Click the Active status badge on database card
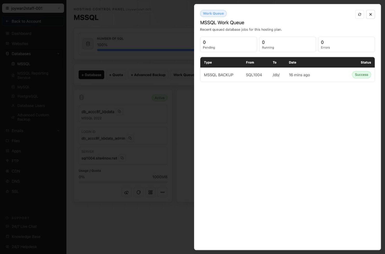 160,98
